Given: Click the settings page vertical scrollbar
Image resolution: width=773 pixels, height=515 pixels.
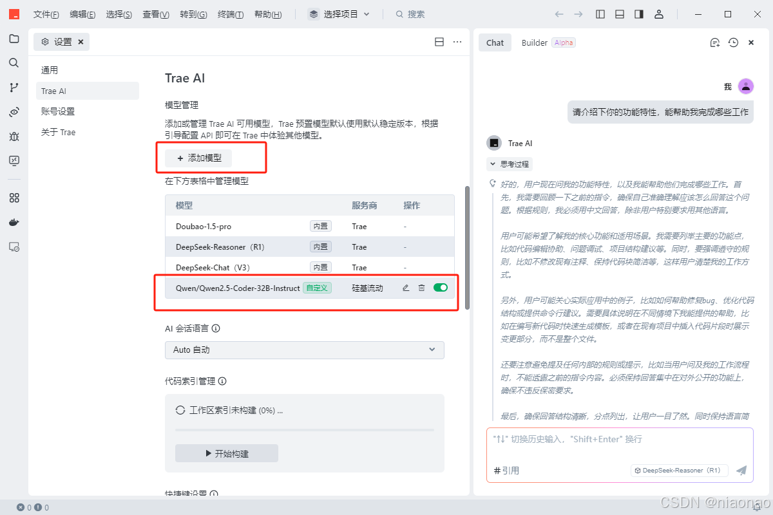Looking at the screenshot, I should coord(467,248).
